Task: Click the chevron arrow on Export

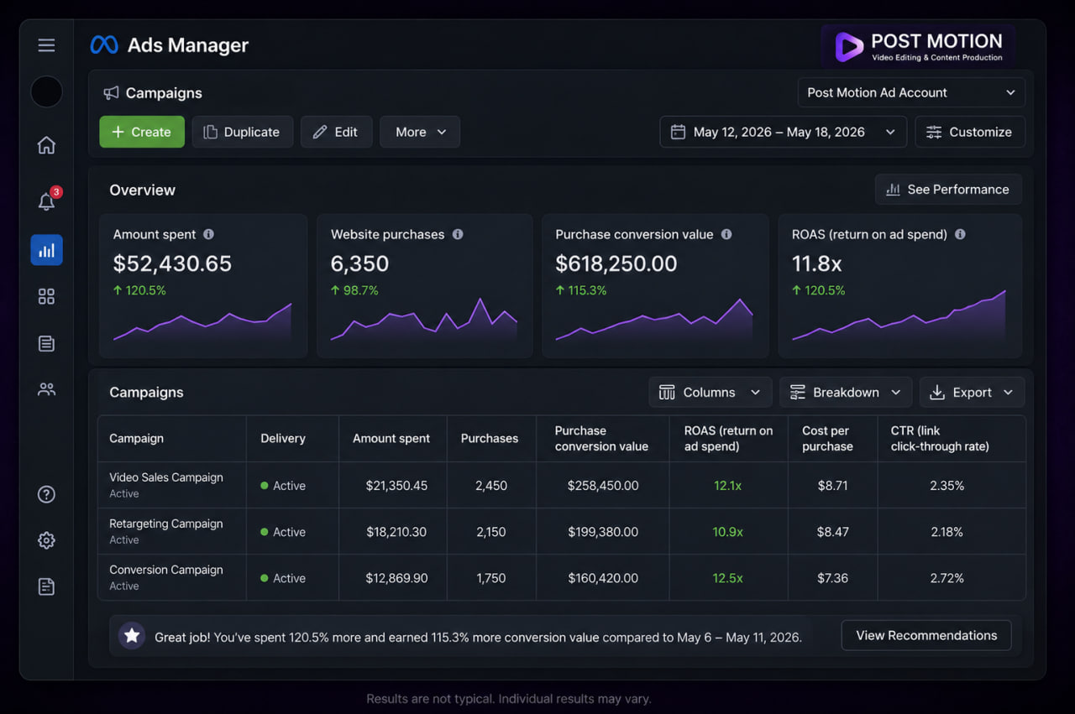Action: [x=1008, y=393]
